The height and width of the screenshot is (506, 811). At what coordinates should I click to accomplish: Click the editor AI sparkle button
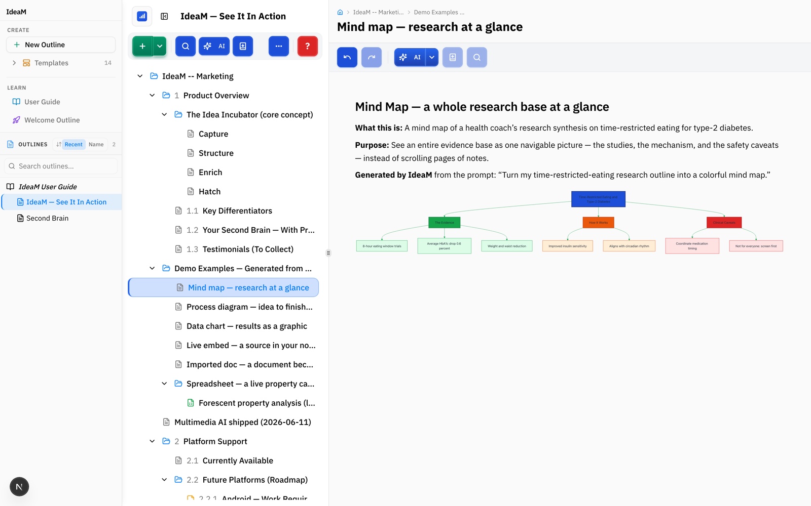pos(410,57)
